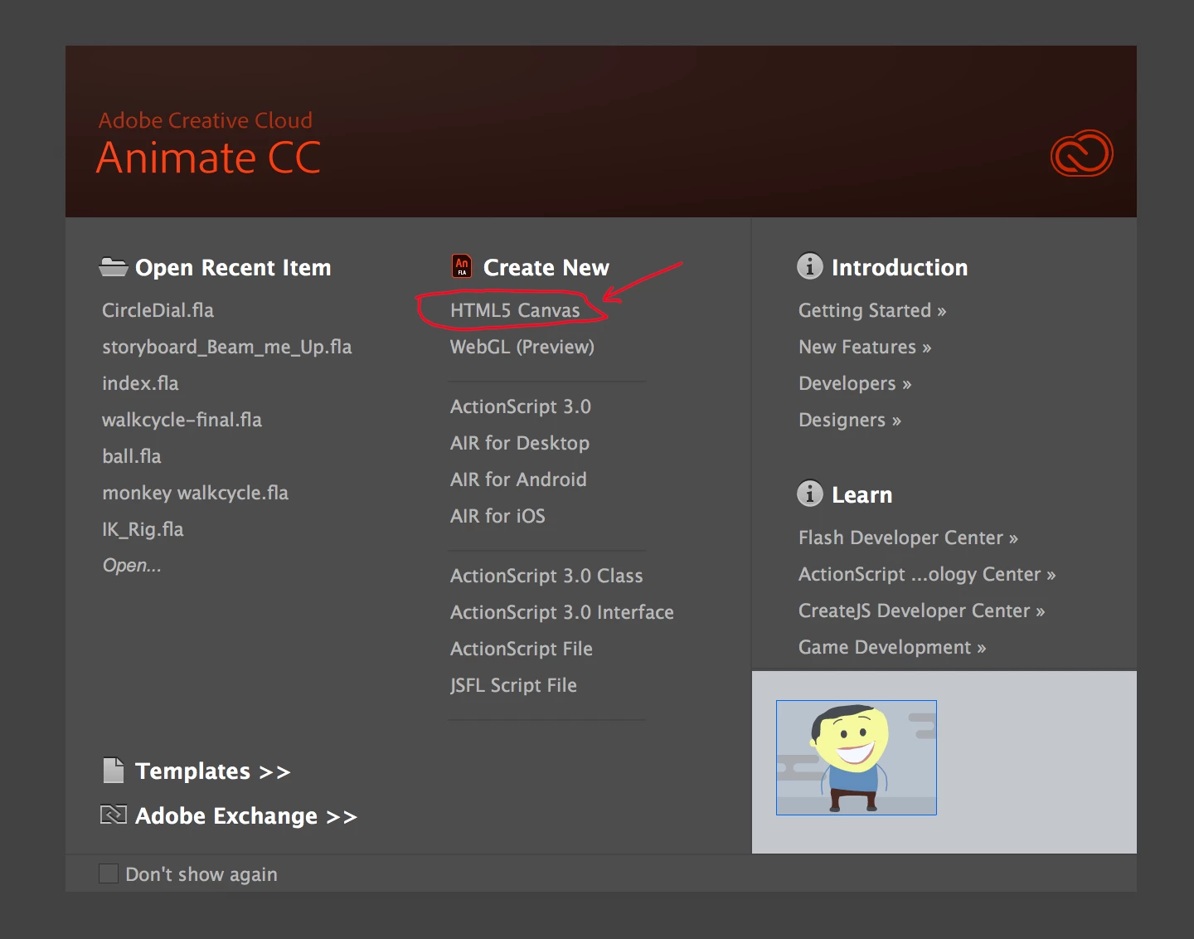Create a new AIR for Desktop document
Image resolution: width=1194 pixels, height=939 pixels.
pyautogui.click(x=520, y=443)
